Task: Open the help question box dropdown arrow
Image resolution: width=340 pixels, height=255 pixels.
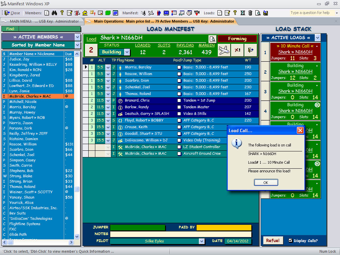Action: (x=337, y=13)
